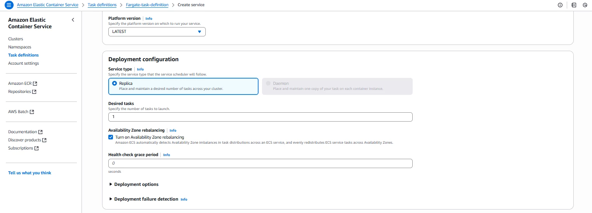The height and width of the screenshot is (213, 592).
Task: Click the Create service breadcrumb text
Action: (191, 5)
